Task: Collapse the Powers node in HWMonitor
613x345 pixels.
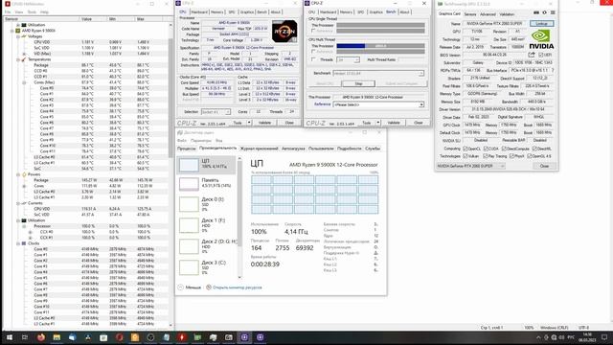Action: (18, 174)
